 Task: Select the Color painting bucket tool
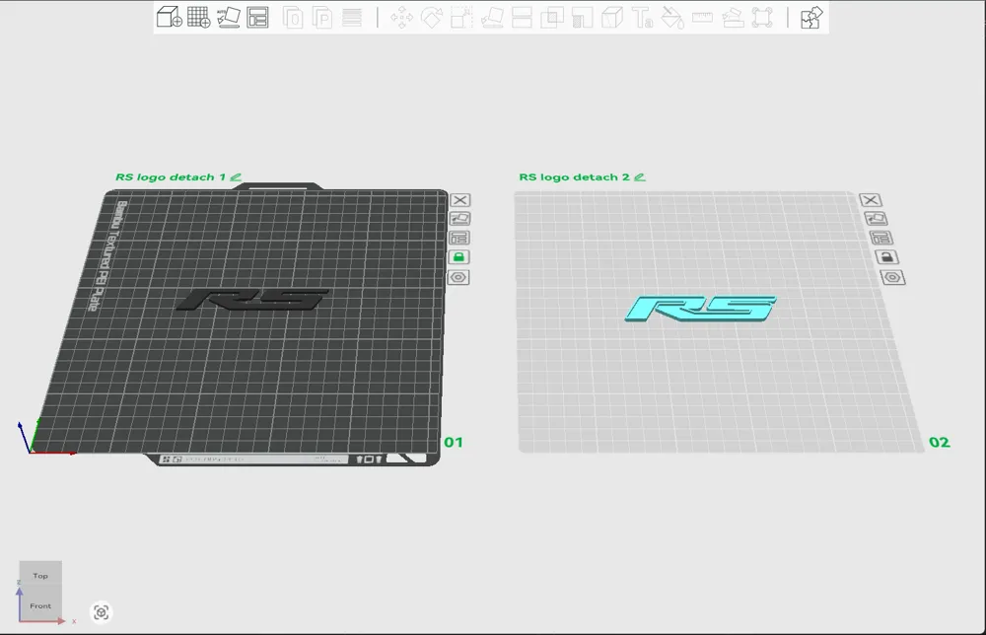click(x=672, y=18)
